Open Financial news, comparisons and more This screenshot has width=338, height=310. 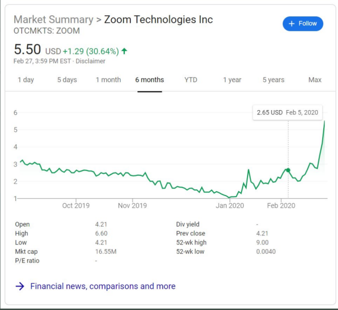click(x=103, y=286)
